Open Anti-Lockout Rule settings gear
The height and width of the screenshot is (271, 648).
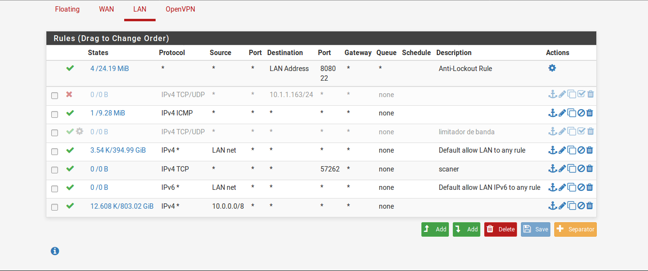click(552, 68)
